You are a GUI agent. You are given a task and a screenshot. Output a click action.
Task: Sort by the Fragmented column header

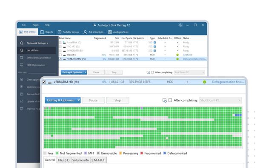click(100, 38)
